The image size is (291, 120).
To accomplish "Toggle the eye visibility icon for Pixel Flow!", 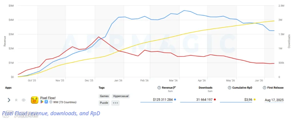I will [24, 100].
